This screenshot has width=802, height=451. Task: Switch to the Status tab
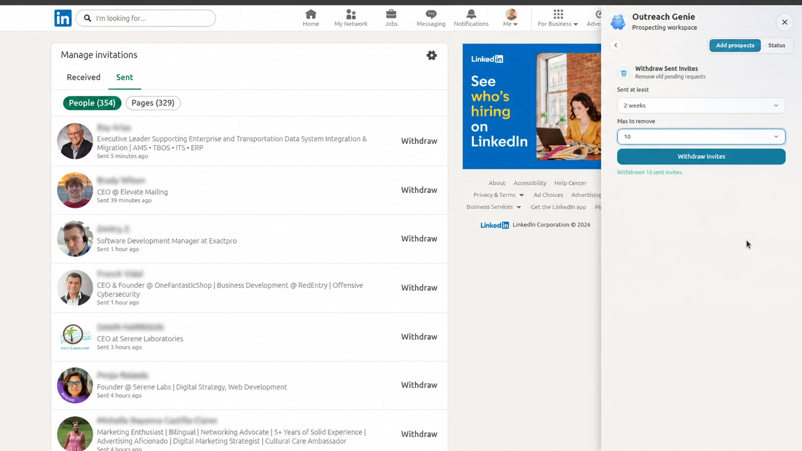(776, 45)
